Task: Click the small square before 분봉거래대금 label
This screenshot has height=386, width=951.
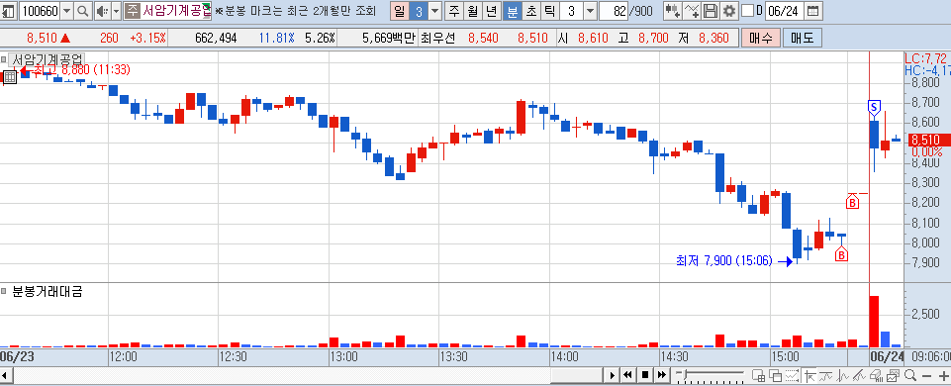Action: click(x=4, y=291)
